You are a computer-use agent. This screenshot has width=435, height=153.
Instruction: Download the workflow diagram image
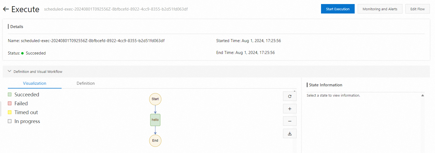pos(290,134)
